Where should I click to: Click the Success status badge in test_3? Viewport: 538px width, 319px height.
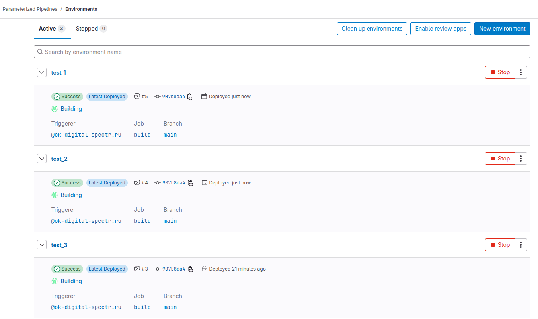pos(67,269)
